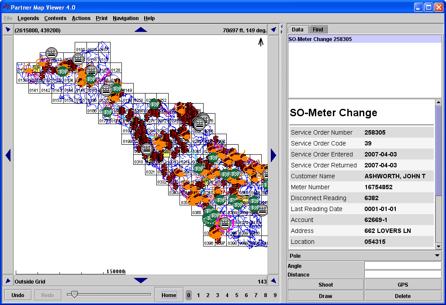Select bookmark slot 0
Viewport: 446px width, 305px height.
coord(189,295)
